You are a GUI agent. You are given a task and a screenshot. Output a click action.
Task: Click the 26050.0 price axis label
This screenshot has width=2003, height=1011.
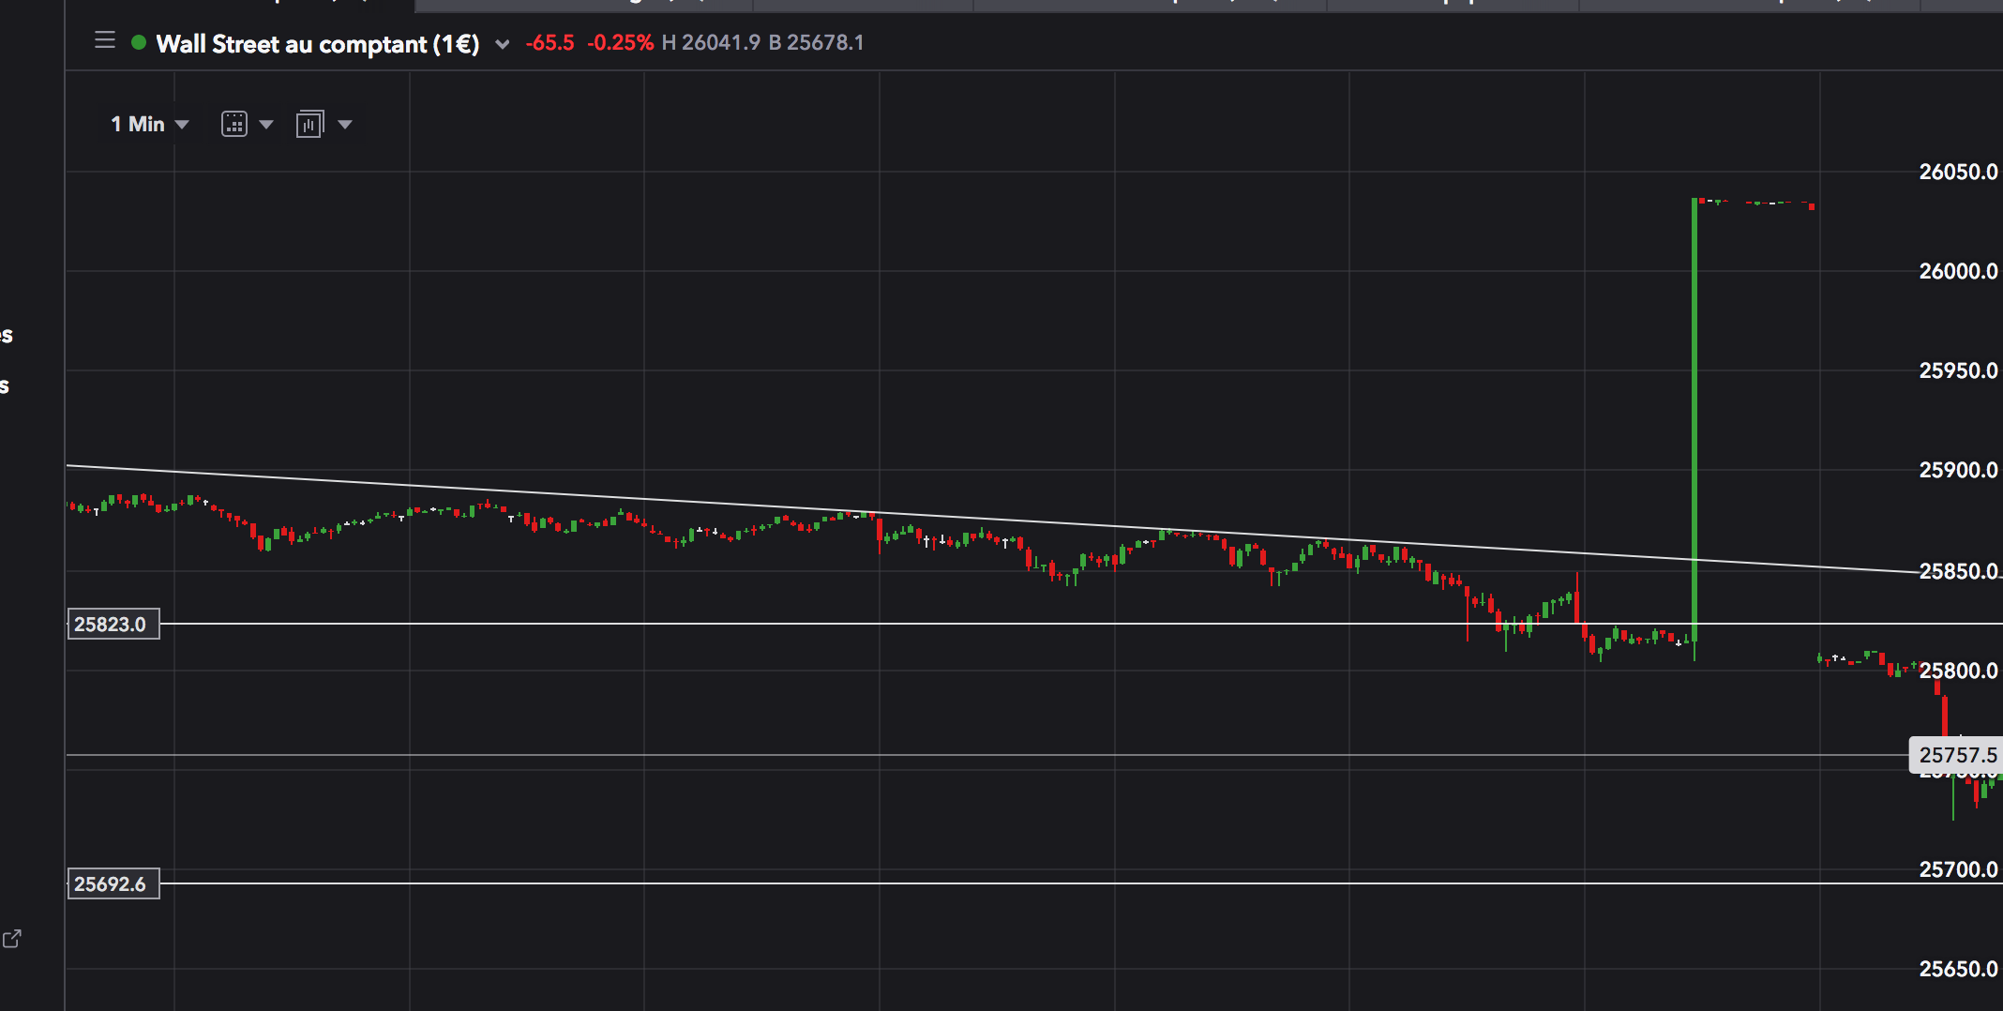click(1958, 172)
